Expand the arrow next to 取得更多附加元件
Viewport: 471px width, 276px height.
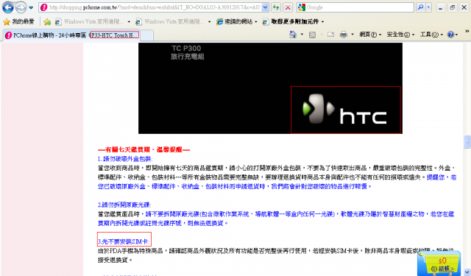click(x=322, y=22)
